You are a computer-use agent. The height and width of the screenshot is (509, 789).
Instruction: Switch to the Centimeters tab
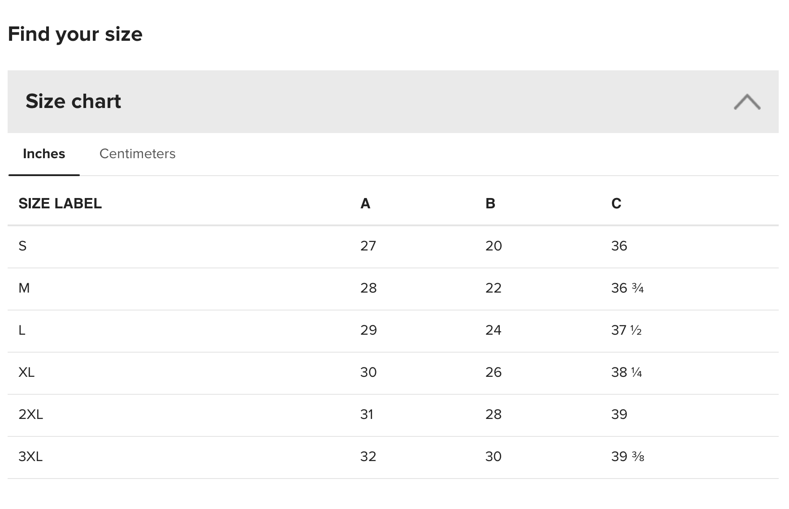[137, 154]
